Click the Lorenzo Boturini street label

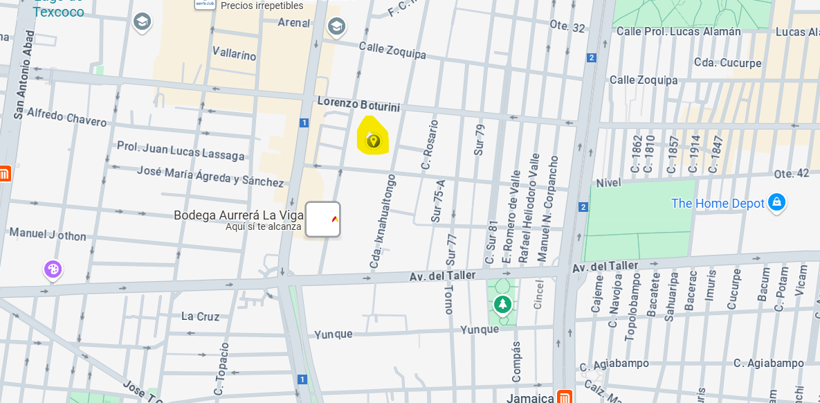[358, 104]
